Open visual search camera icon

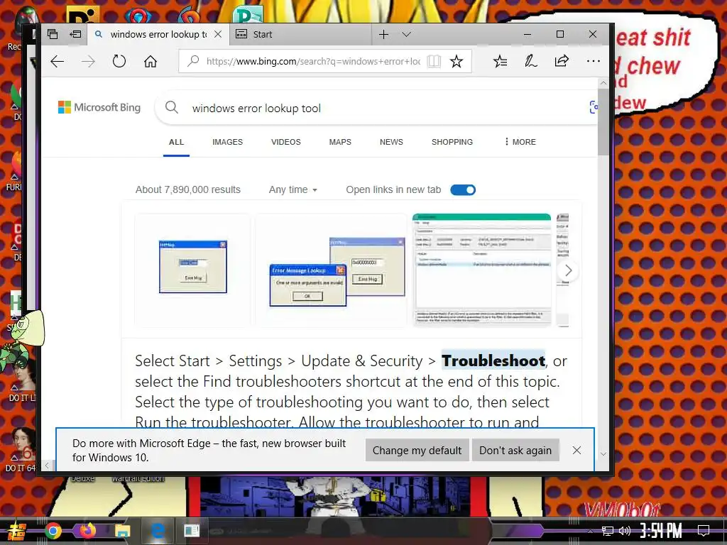(593, 108)
